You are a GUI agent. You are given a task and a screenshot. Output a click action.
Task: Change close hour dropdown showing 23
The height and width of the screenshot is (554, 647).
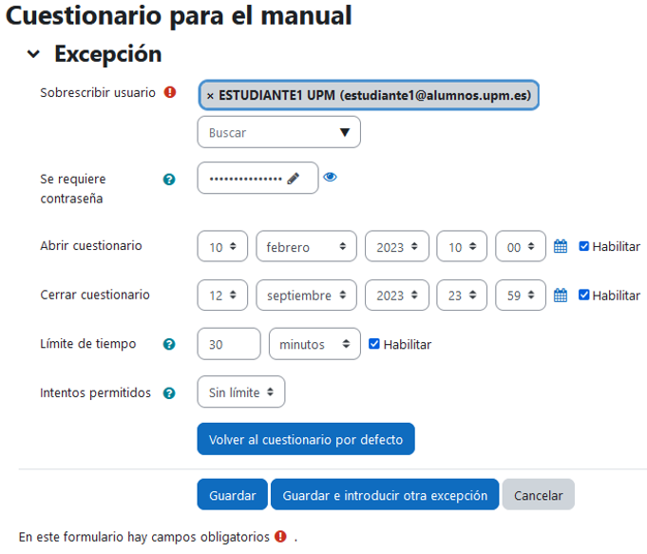click(x=462, y=296)
